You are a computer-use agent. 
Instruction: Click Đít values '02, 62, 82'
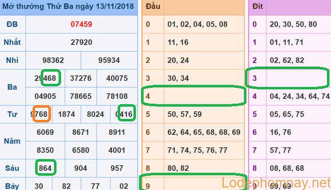pyautogui.click(x=287, y=60)
